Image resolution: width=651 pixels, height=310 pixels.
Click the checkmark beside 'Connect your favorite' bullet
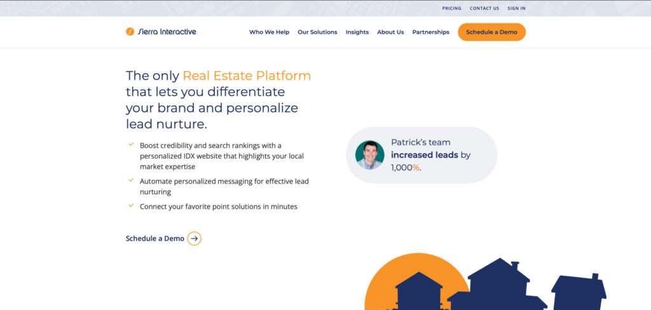pyautogui.click(x=131, y=205)
